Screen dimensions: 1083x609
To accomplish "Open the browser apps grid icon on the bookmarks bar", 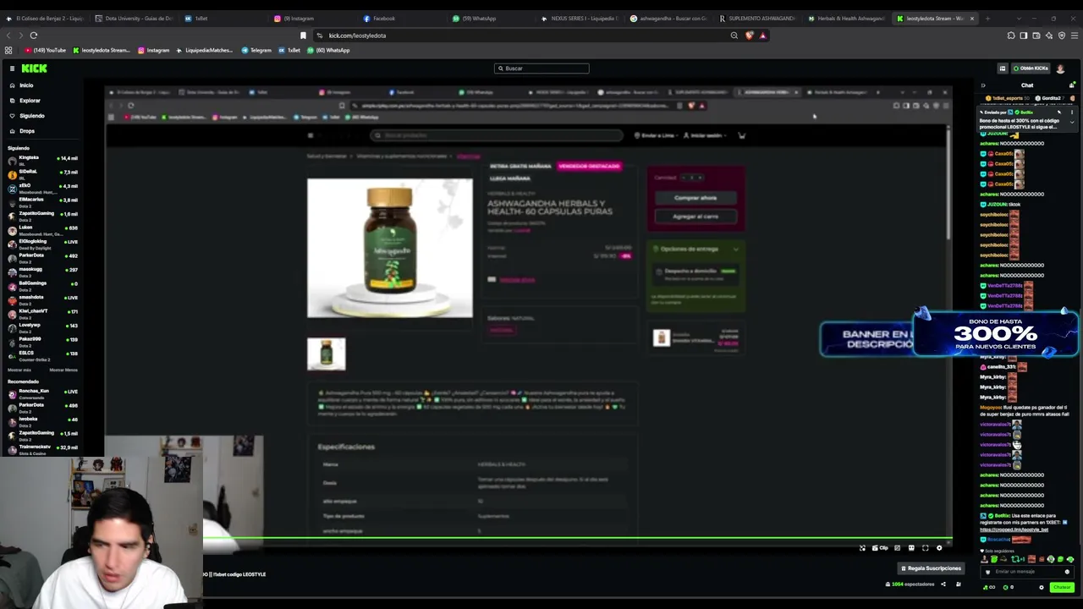I will coord(8,50).
